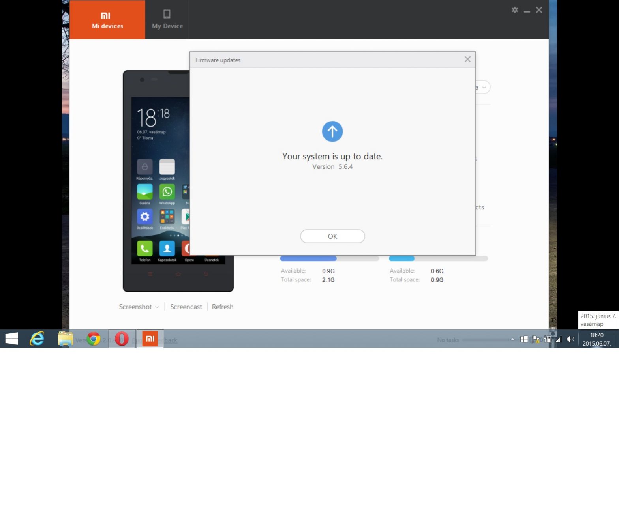Click the OK button in Firmware updates dialog
The height and width of the screenshot is (505, 619).
(332, 236)
